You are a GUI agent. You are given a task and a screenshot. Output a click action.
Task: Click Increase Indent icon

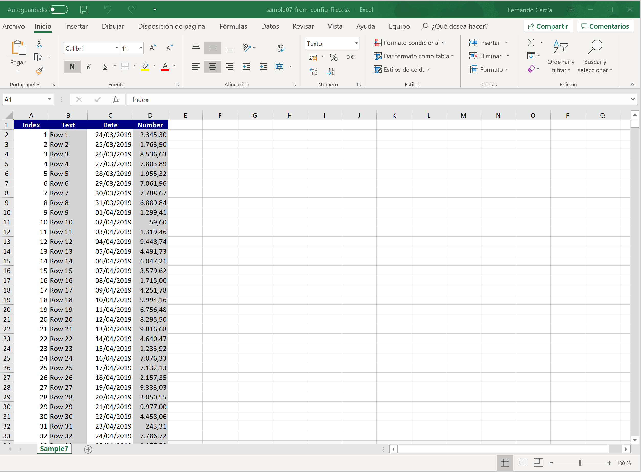(x=263, y=66)
